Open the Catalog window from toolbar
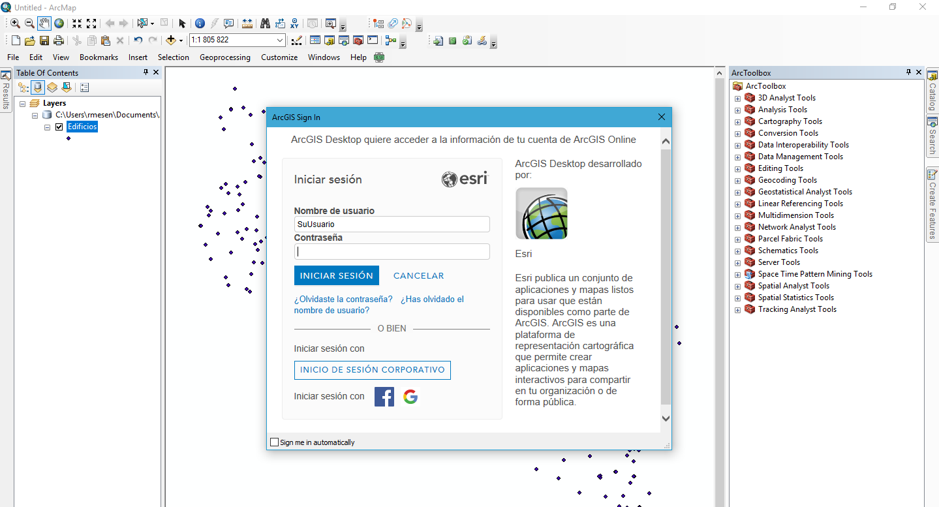 point(329,40)
